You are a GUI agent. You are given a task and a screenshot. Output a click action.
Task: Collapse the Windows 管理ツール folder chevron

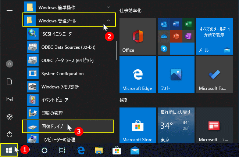108,21
